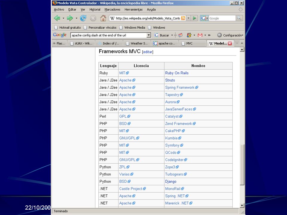This screenshot has height=215, width=287.
Task: Click the page scrollbar up arrow
Action: click(242, 50)
